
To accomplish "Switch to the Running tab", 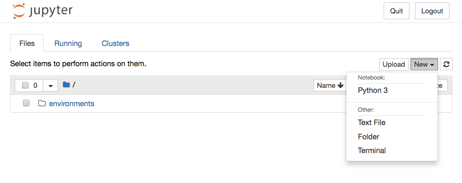I will tap(68, 44).
